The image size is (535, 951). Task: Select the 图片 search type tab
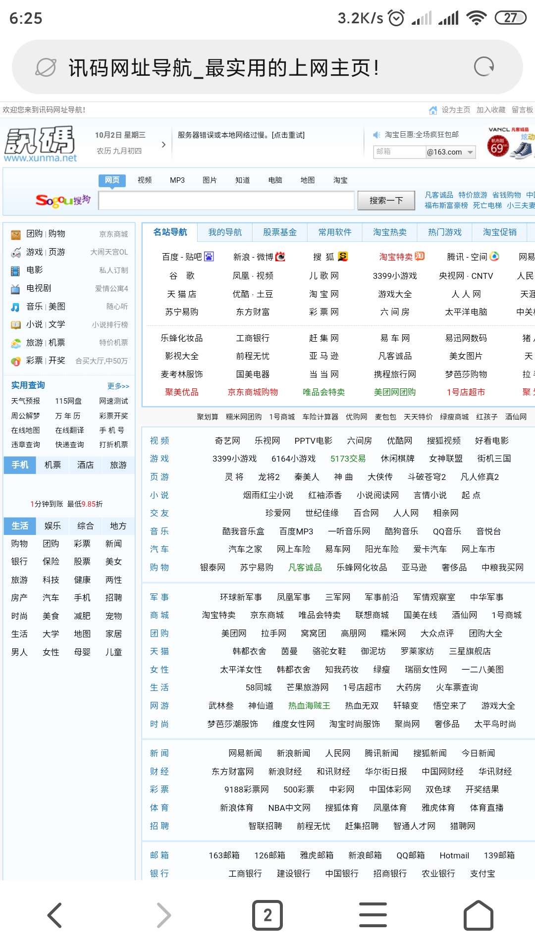[x=210, y=180]
